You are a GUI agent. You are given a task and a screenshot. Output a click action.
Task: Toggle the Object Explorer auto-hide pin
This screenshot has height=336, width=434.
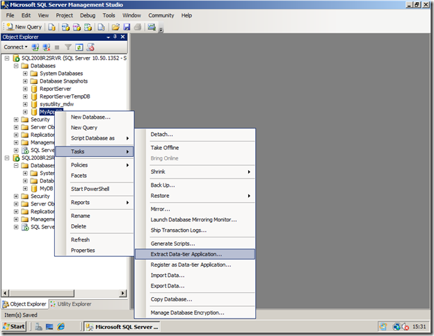(115, 37)
